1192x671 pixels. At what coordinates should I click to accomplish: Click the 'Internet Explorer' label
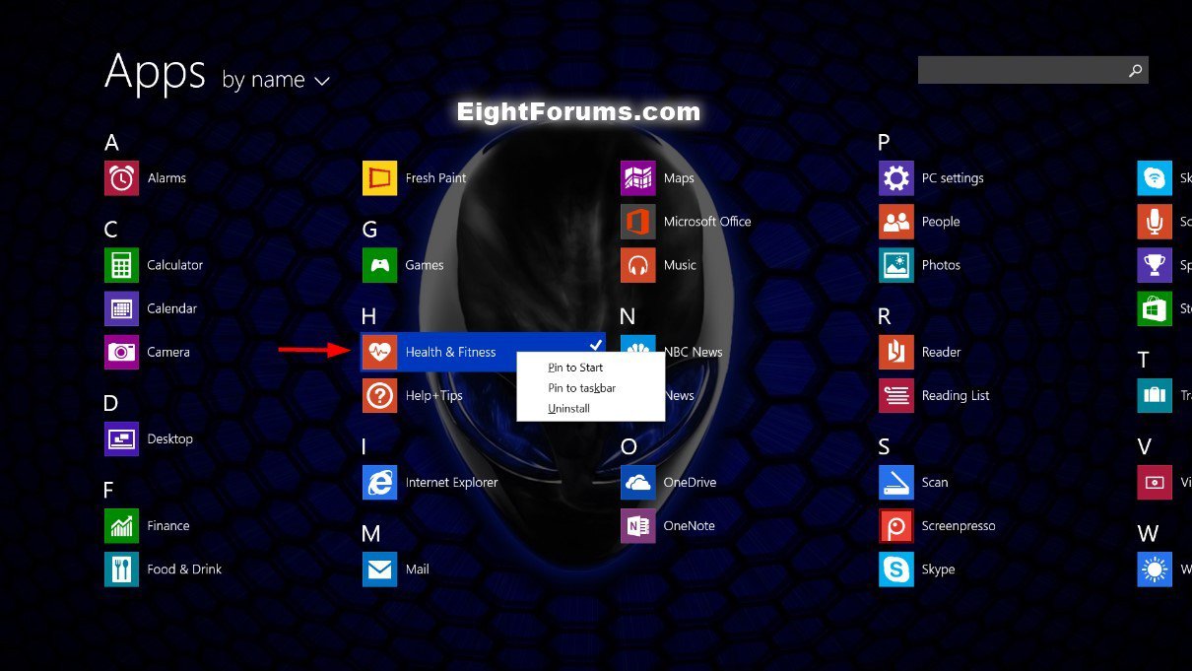pyautogui.click(x=451, y=483)
